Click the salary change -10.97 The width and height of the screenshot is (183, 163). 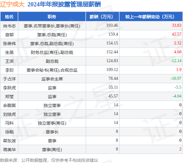pos(176,79)
